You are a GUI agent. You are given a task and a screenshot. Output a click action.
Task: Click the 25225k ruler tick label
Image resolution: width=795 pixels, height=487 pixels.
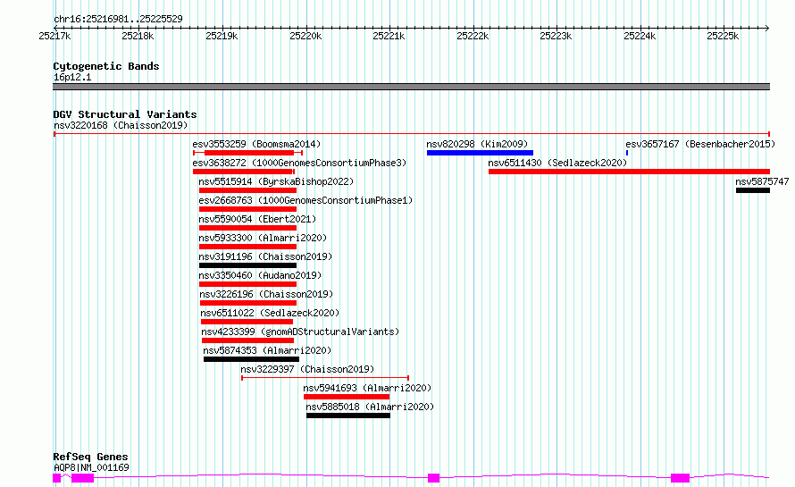tap(723, 36)
